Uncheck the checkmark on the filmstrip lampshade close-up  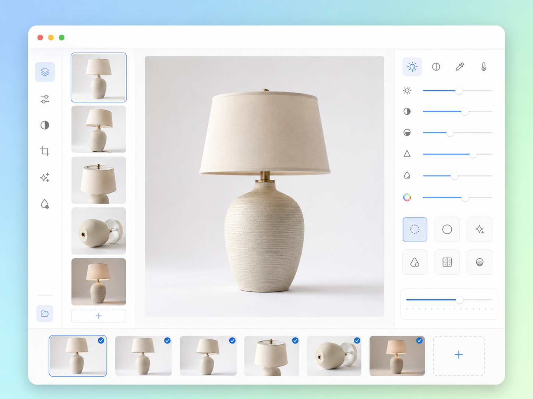(x=295, y=341)
